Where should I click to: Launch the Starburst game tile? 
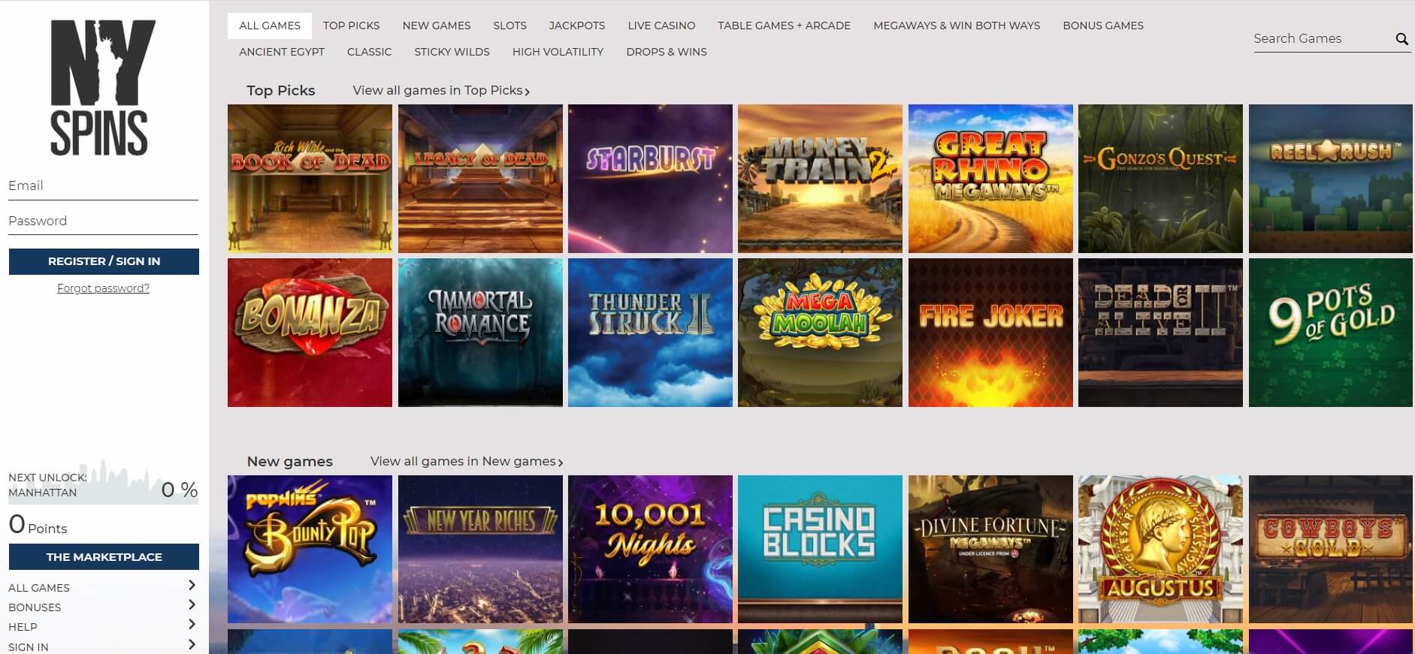pyautogui.click(x=650, y=179)
